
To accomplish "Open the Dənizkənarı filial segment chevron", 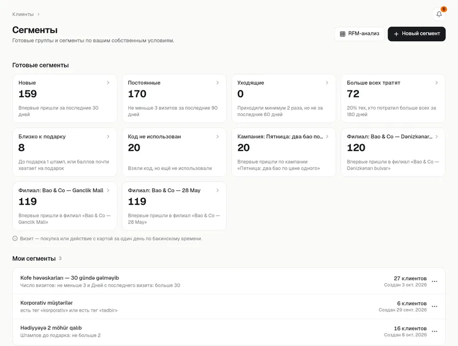I will 437,137.
